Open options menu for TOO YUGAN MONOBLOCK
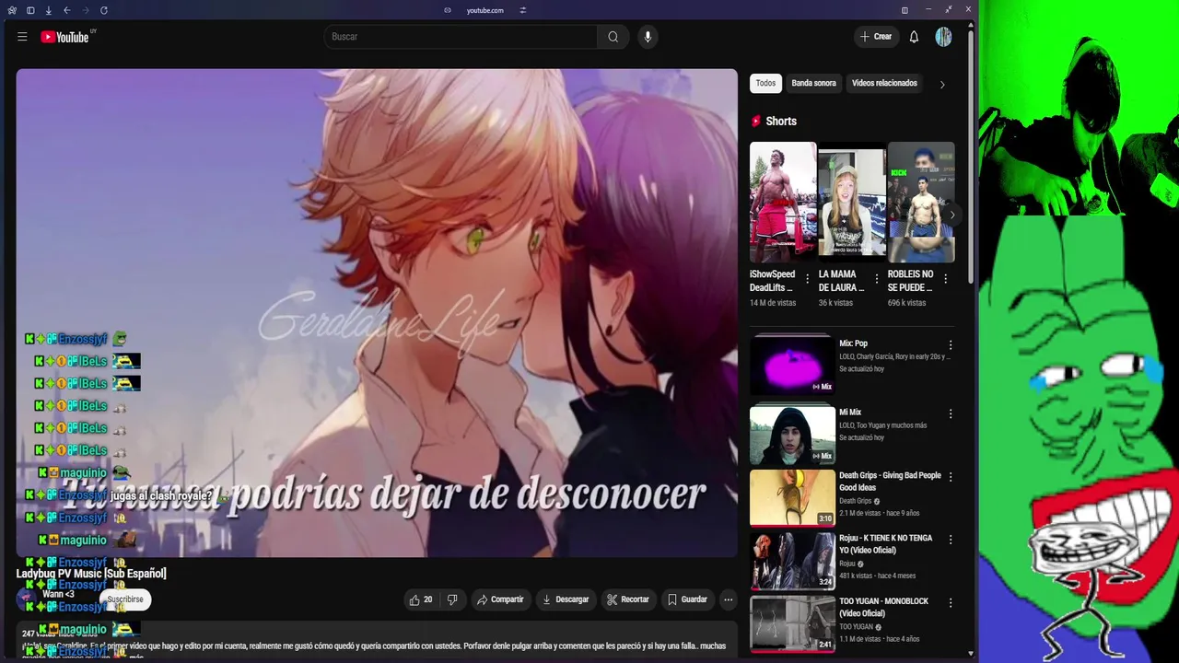The width and height of the screenshot is (1179, 663). tap(951, 603)
